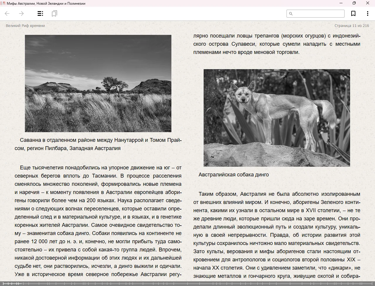Click the chapter title 'Великий Риф времени'
The height and width of the screenshot is (286, 375).
(x=25, y=25)
